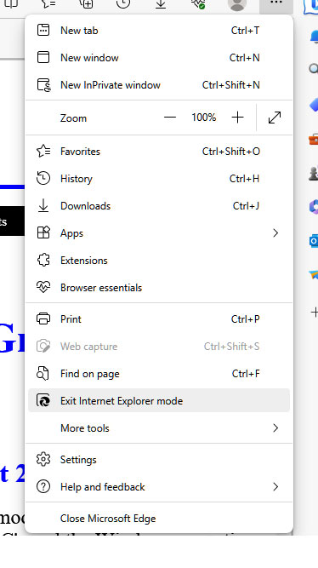Choose New window in the menu
Image resolution: width=318 pixels, height=568 pixels.
point(159,58)
